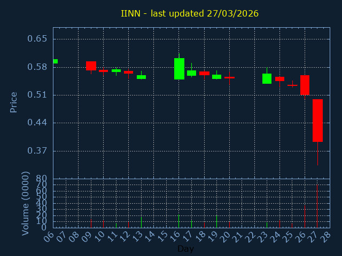342x256 pixels.
Task: Click the 28 day tick label
Action: pos(325,236)
